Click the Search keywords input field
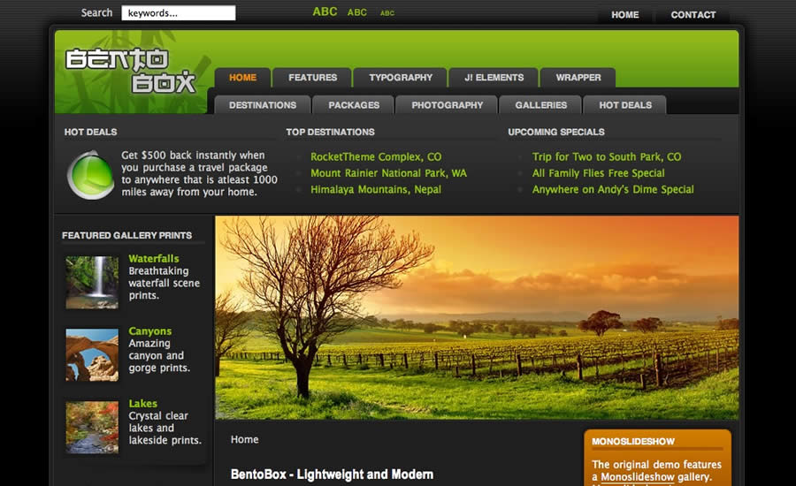Viewport: 796px width, 486px height. (x=178, y=13)
